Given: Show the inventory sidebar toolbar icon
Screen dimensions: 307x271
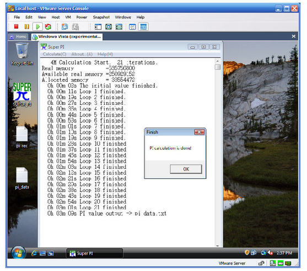Looking at the screenshot, I should click(98, 26).
